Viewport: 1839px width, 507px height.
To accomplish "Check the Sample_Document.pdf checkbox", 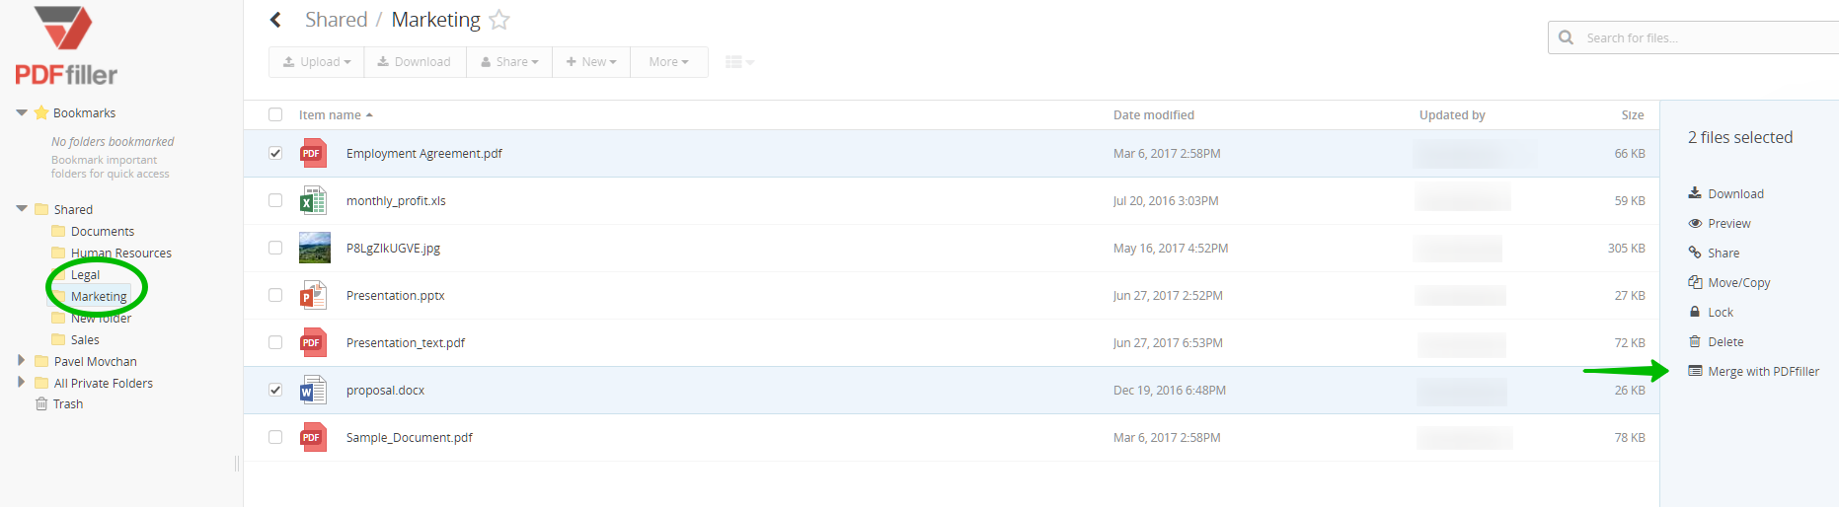I will pyautogui.click(x=275, y=437).
